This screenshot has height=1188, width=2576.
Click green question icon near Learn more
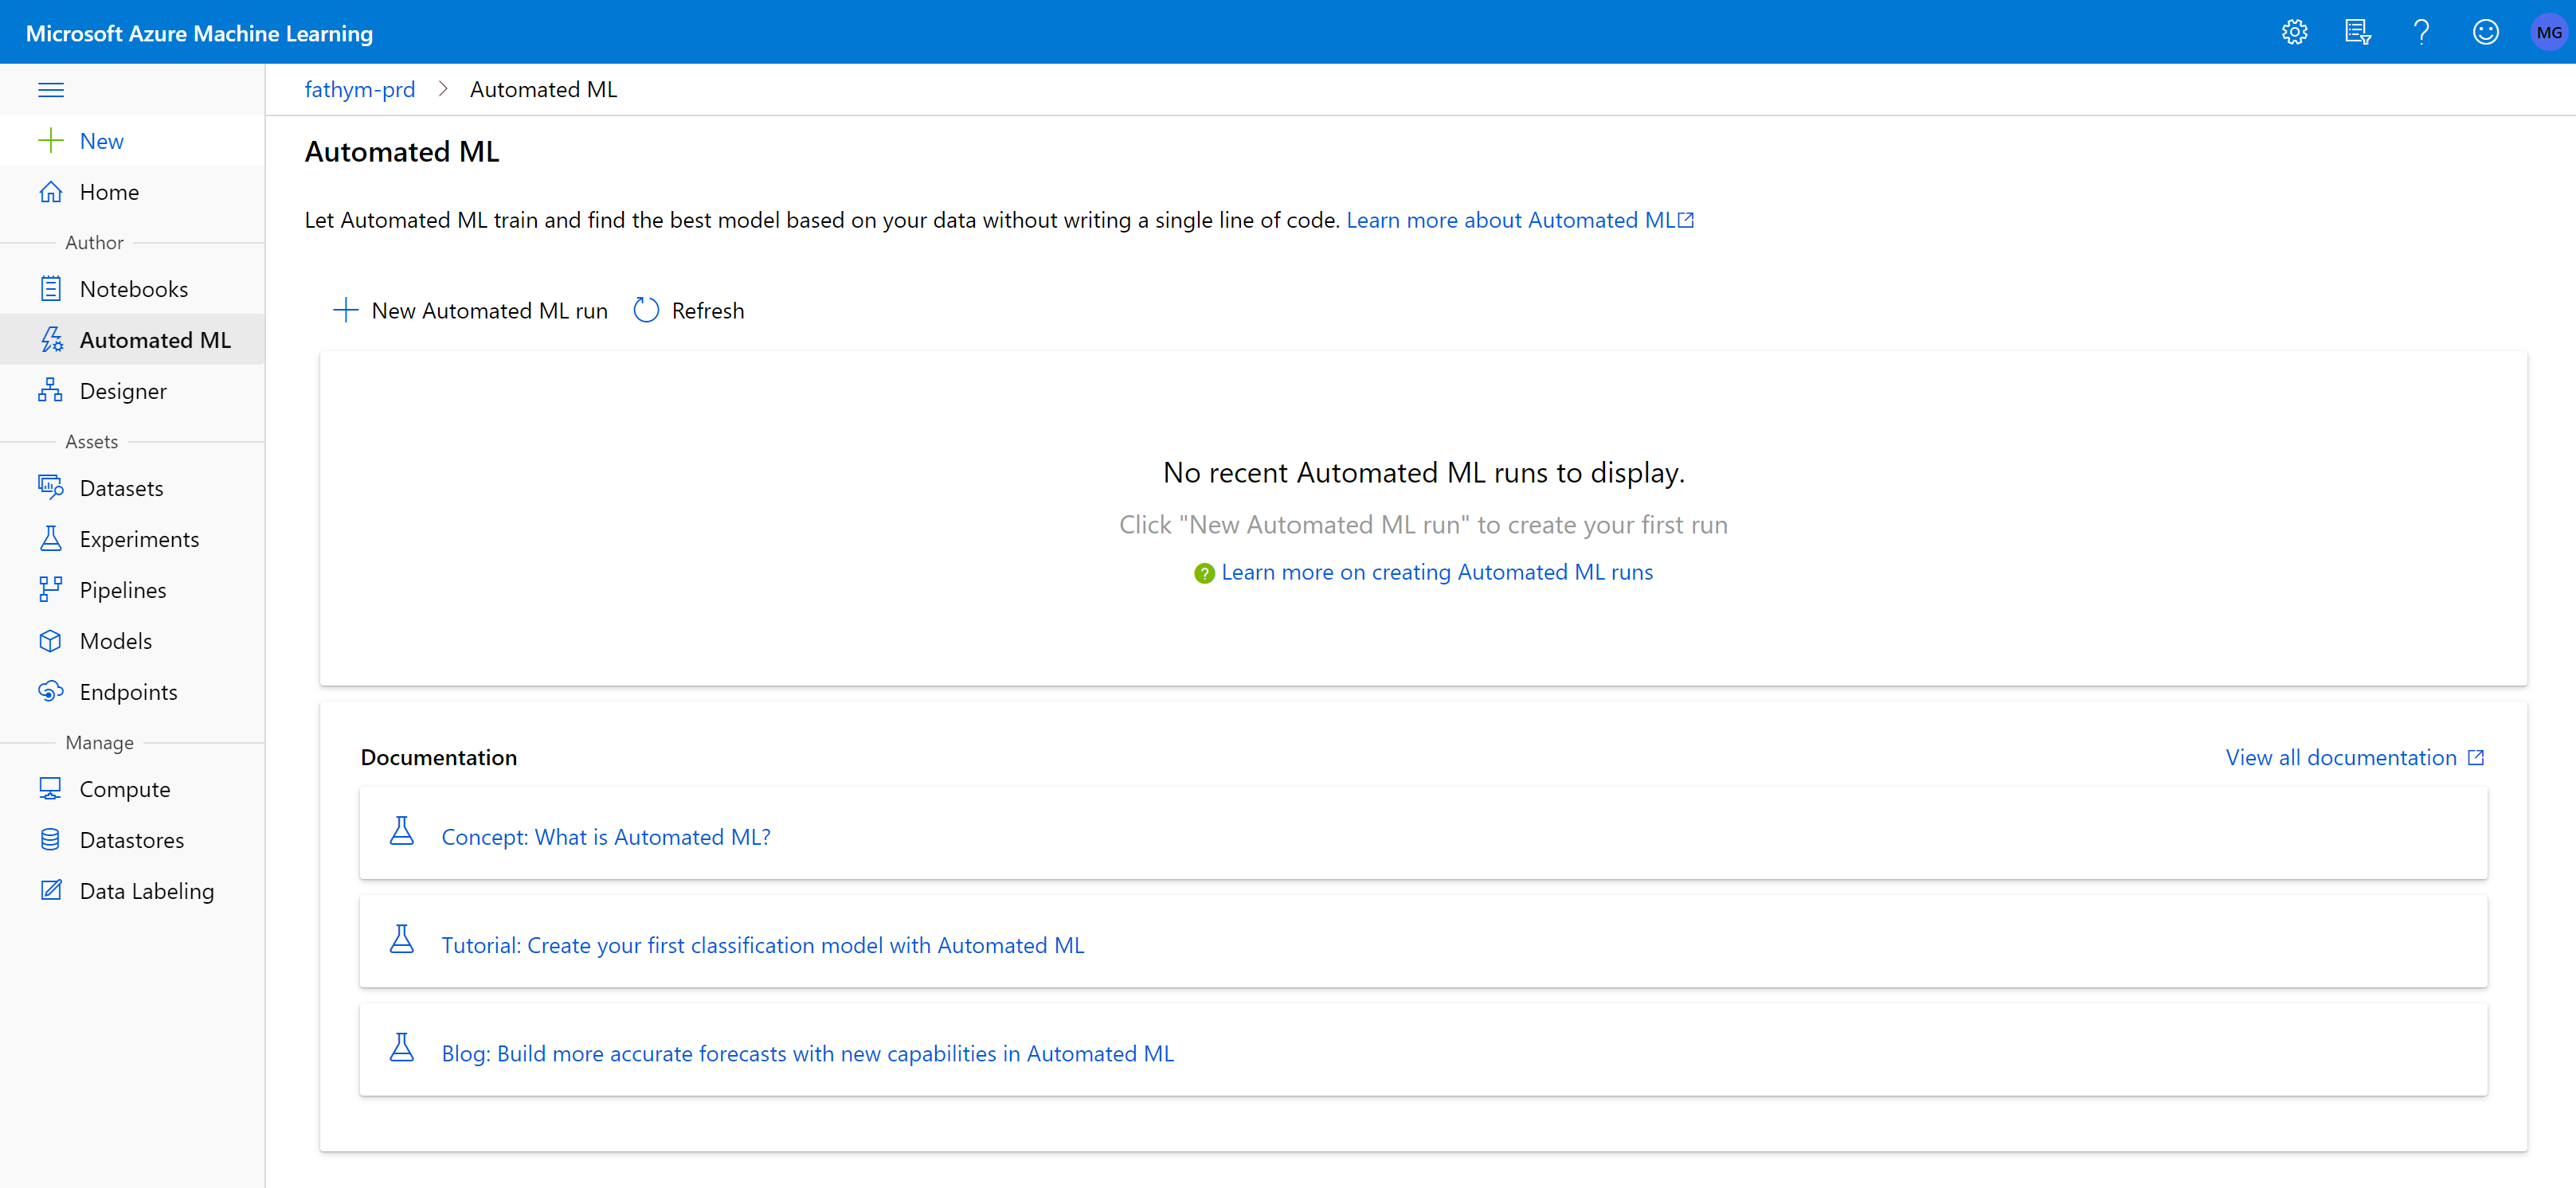[1204, 573]
